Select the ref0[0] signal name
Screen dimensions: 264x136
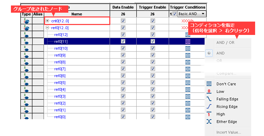pyautogui.click(x=60, y=117)
